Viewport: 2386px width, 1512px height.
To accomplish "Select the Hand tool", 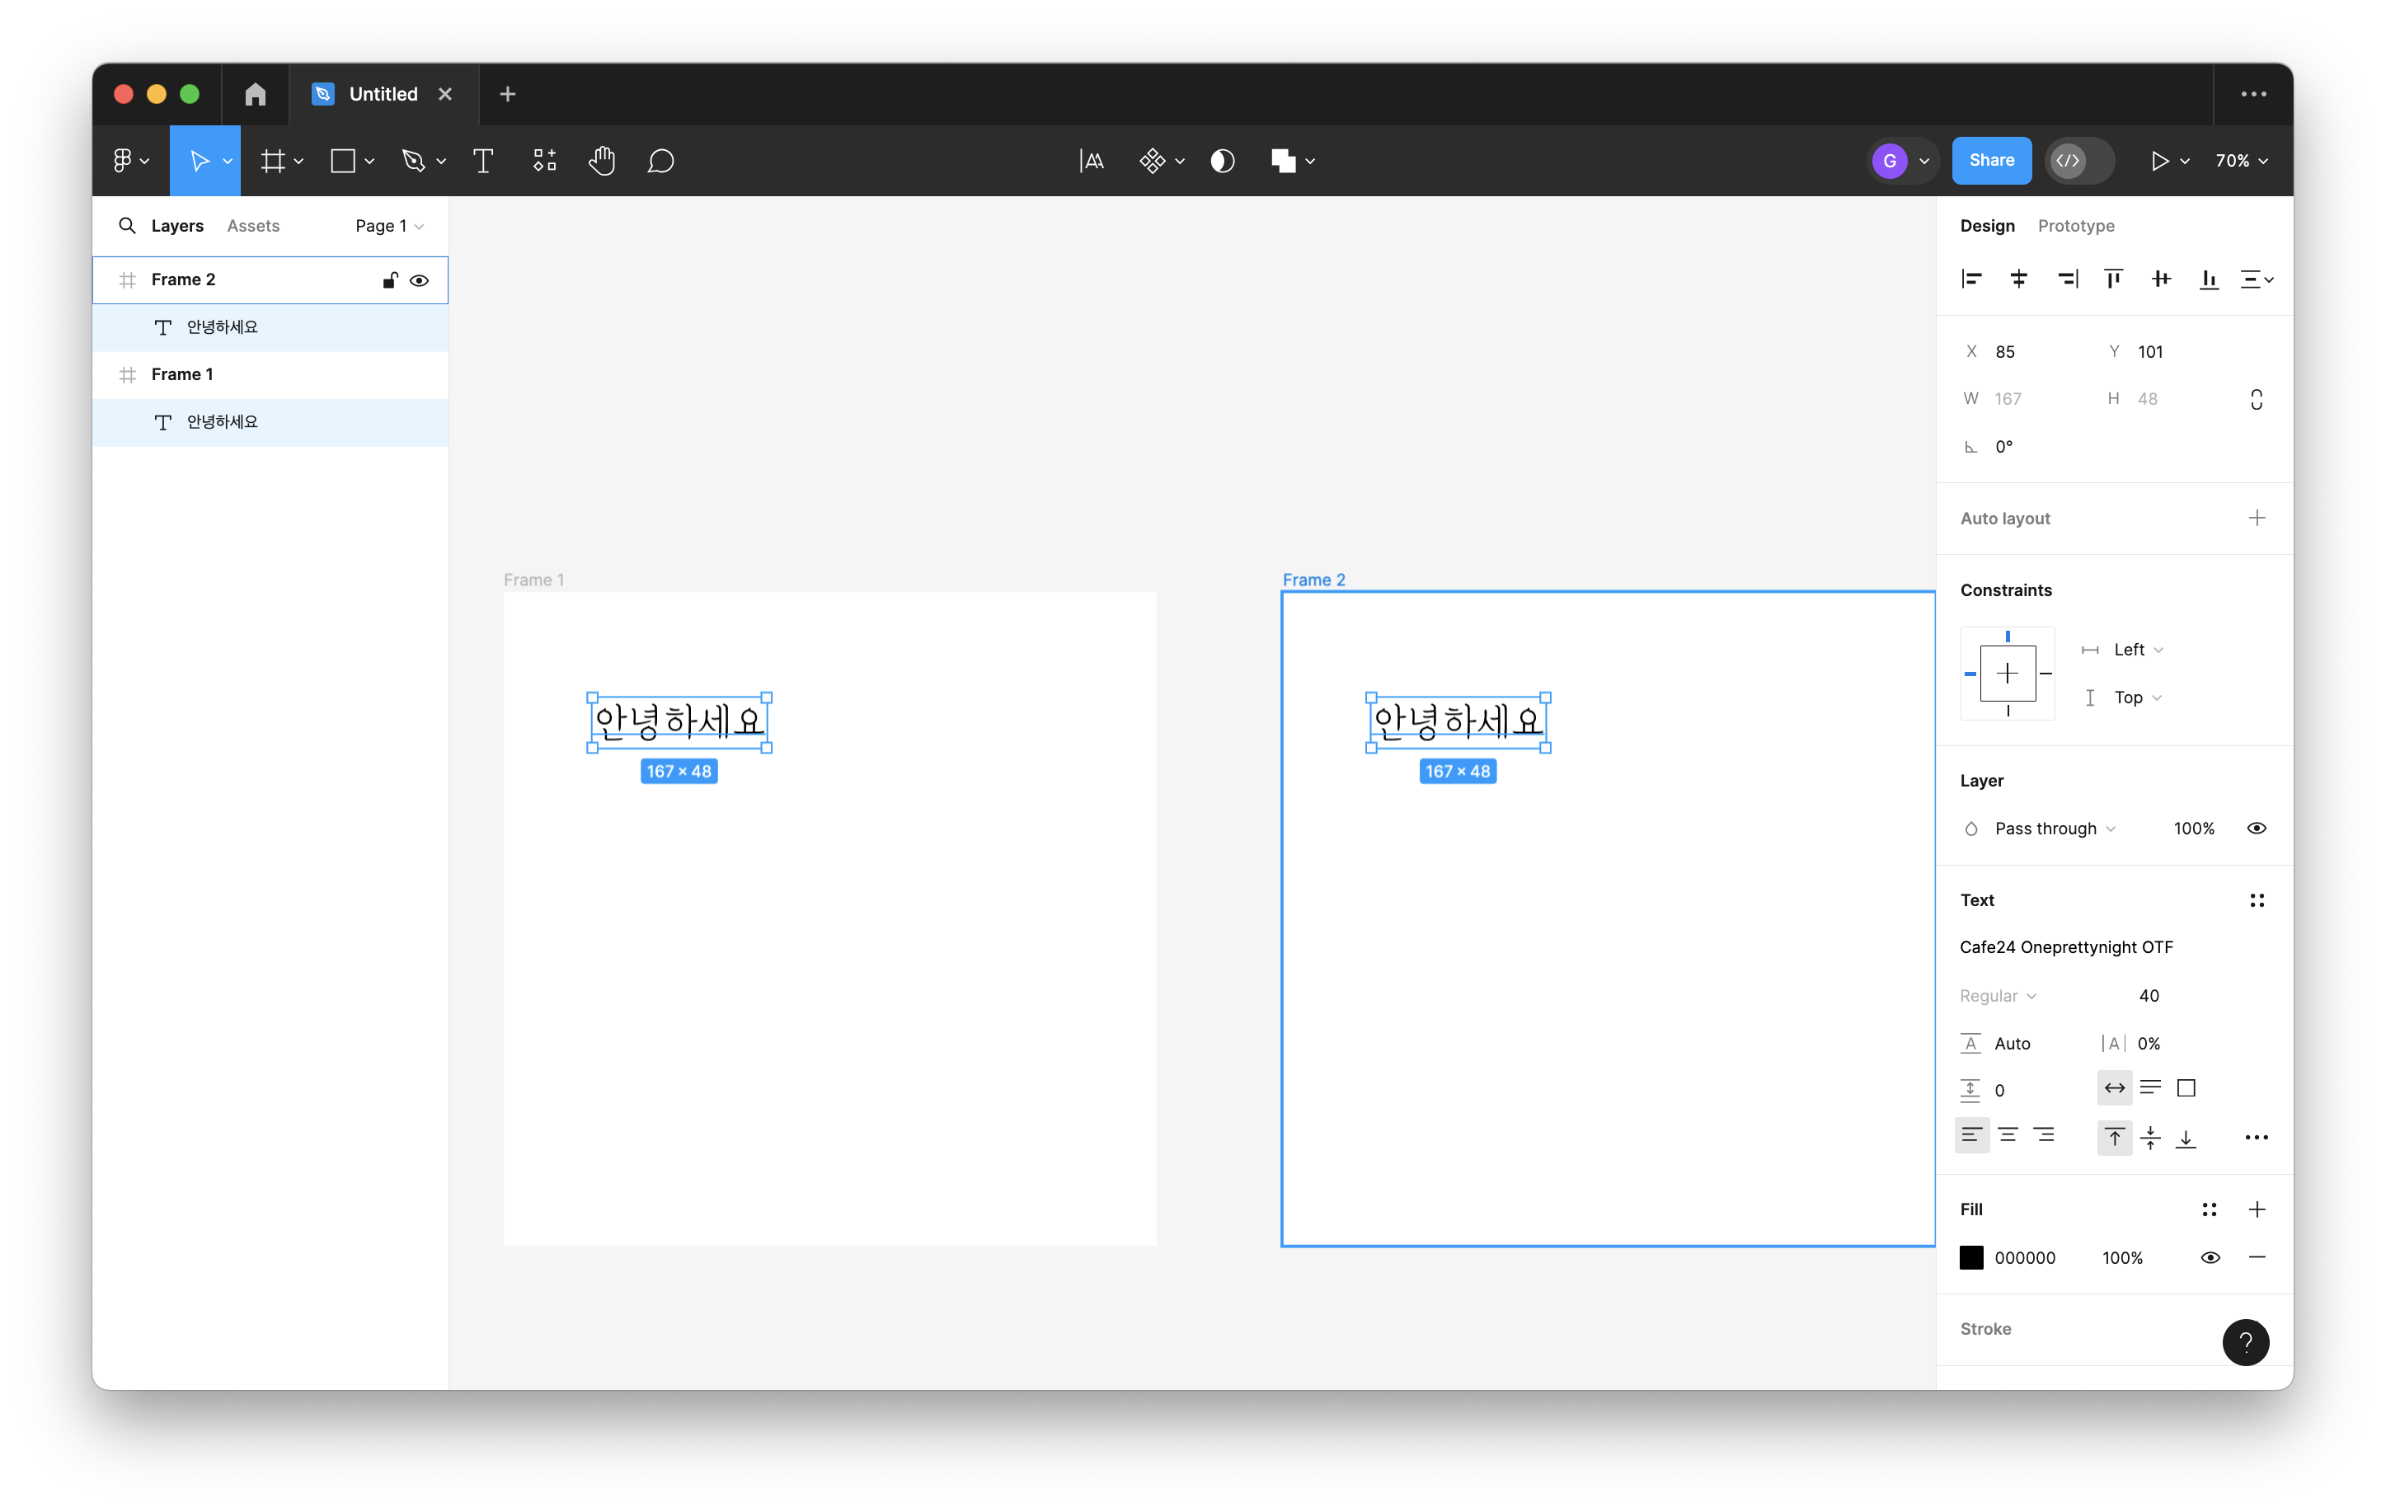I will 602,161.
